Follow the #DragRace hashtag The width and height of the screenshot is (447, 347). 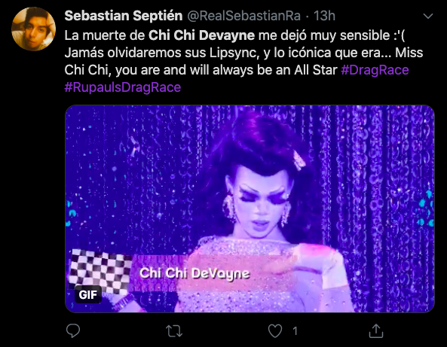click(375, 70)
